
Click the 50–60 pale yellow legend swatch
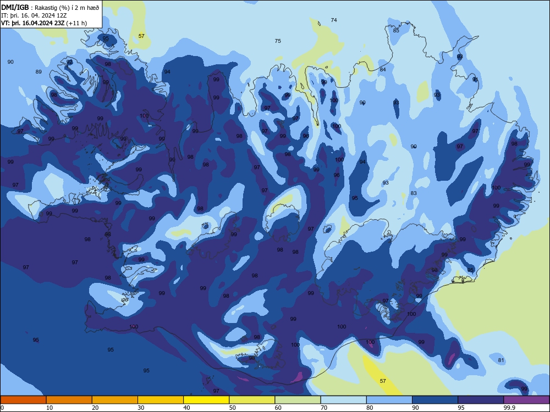(x=252, y=400)
